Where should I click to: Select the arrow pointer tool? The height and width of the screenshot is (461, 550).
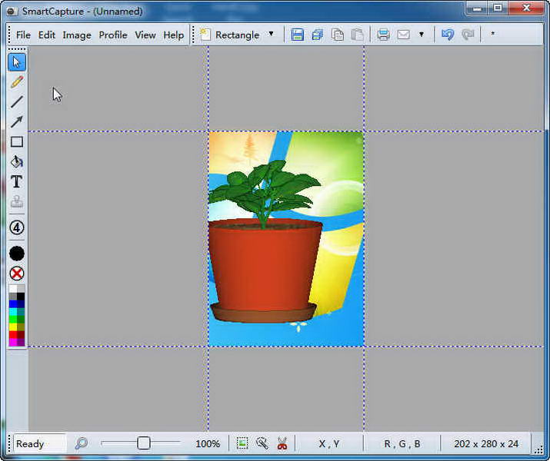click(x=16, y=62)
